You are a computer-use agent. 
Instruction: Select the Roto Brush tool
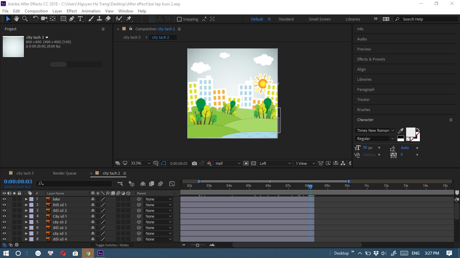(x=119, y=19)
